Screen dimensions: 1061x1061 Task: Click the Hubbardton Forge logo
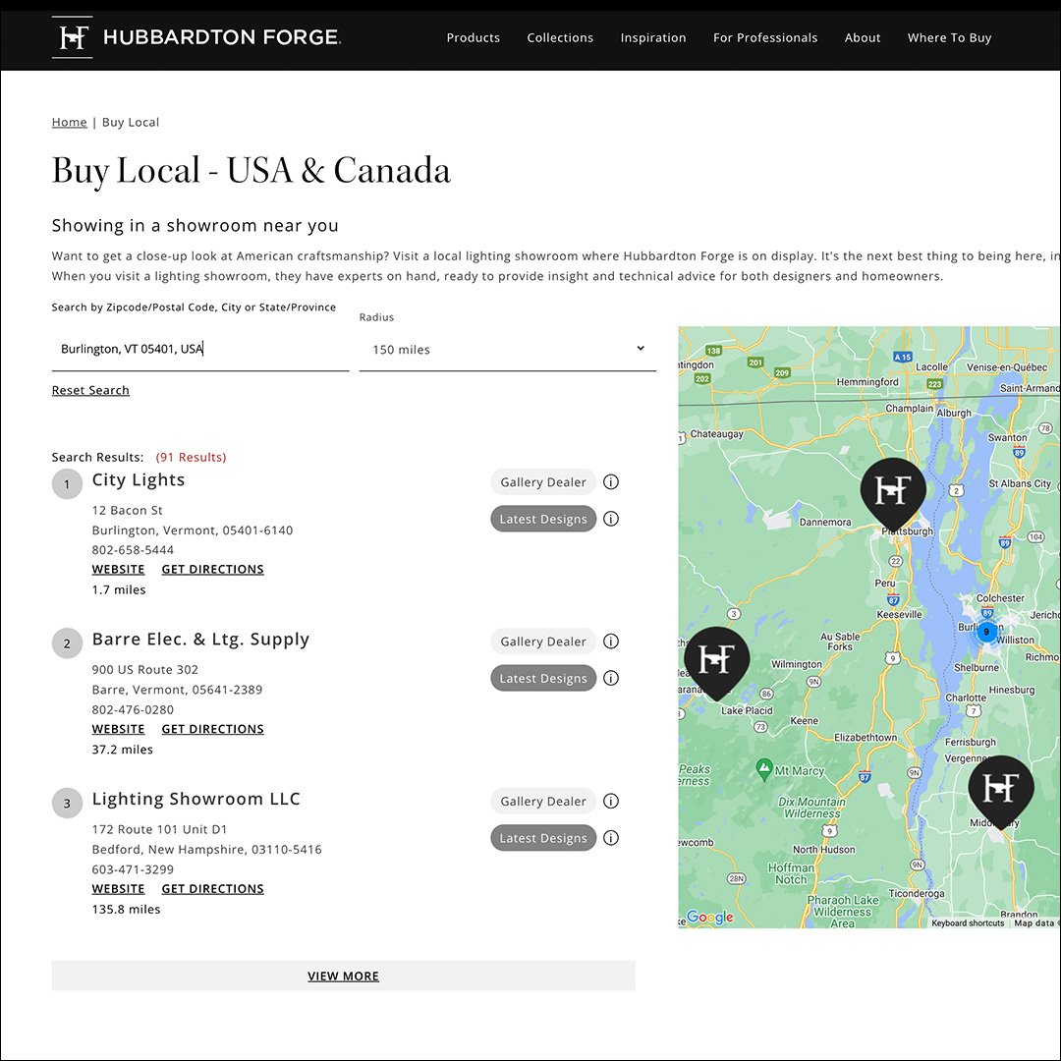tap(196, 37)
